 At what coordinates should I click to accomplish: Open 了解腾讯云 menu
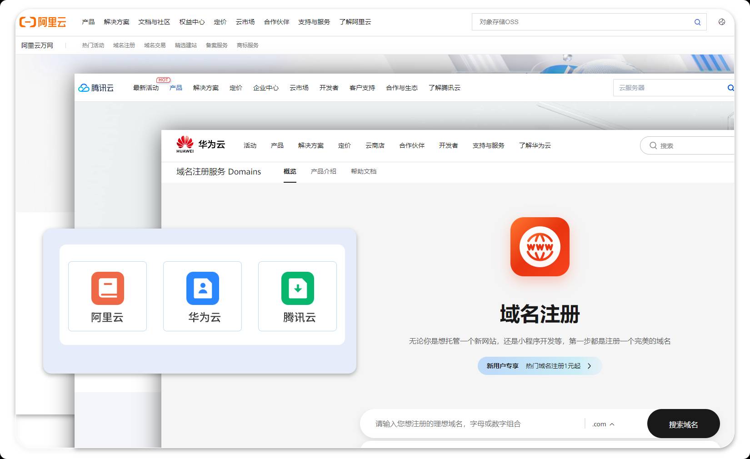point(445,88)
